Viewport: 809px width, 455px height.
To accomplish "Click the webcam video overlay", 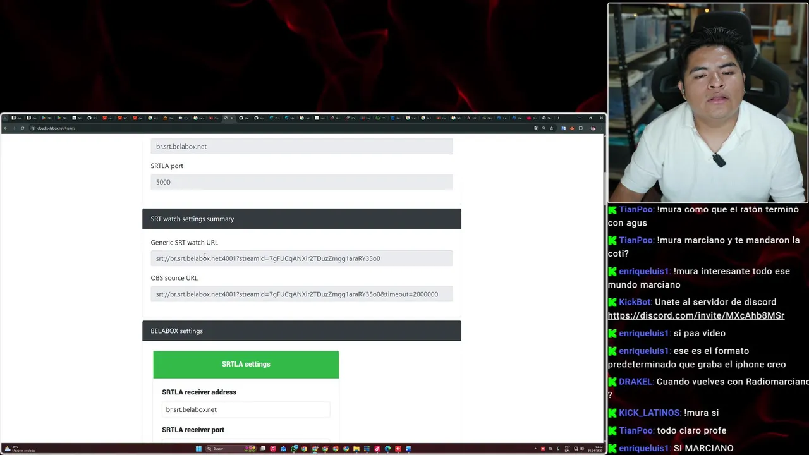I will click(708, 103).
